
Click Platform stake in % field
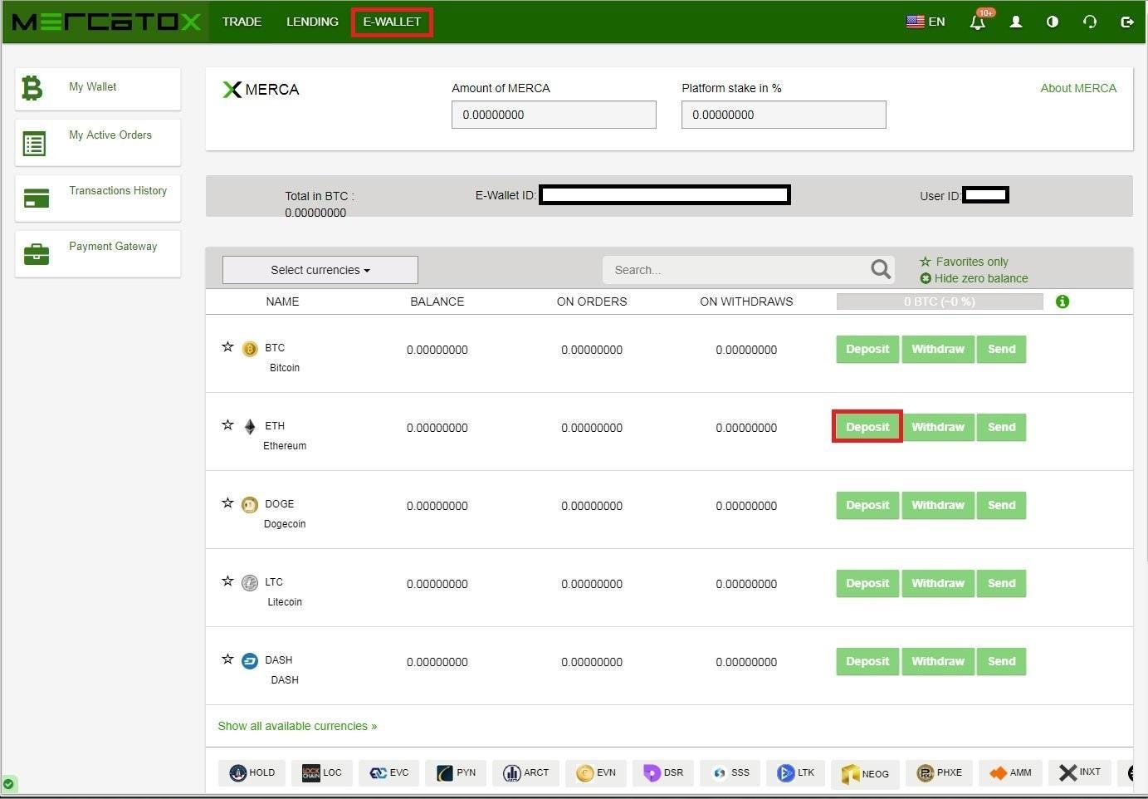click(784, 115)
